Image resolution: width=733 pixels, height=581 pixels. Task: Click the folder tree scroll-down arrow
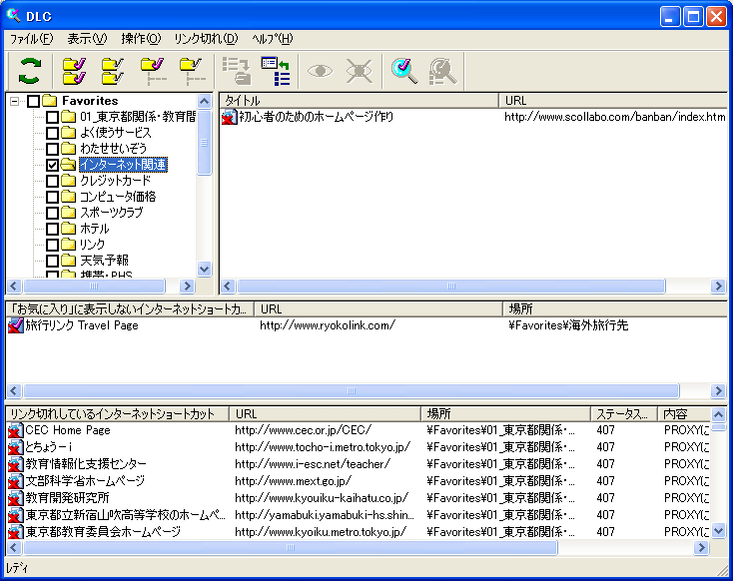coord(205,269)
